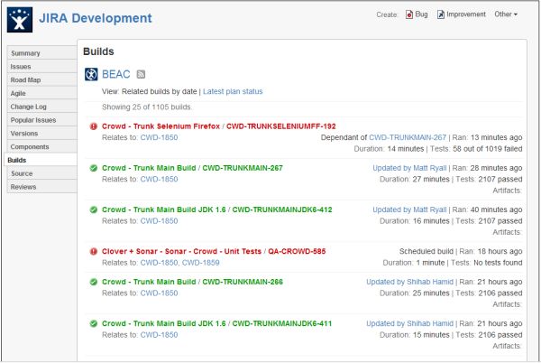Open the Dependant of CWD-TRUNKMAIN-267 link
The width and height of the screenshot is (541, 363).
tap(408, 137)
